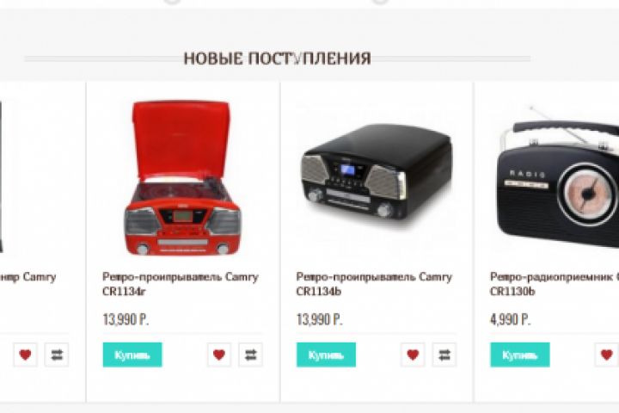Add CR1130b radio to wishlist
This screenshot has width=619, height=413.
pos(607,354)
